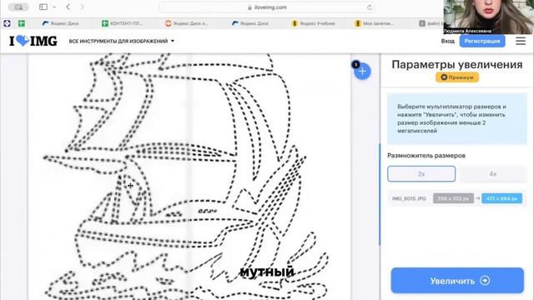534x300 pixels.
Task: Expand ВСЕ ИНСТРУМЕНТЫ ДЛЯ ИЗОБРАЖЕНИЙ menu
Action: (122, 41)
